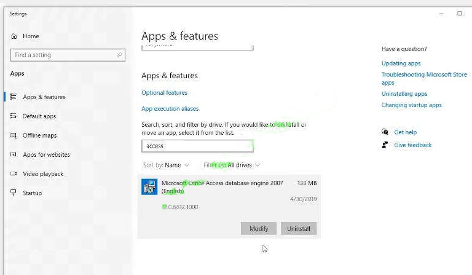Click the Give feedback person icon
This screenshot has width=472, height=275.
pos(385,145)
